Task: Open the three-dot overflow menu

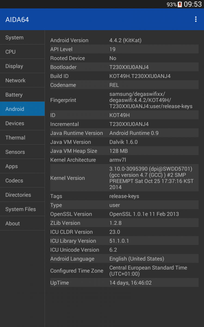Action: tap(196, 19)
